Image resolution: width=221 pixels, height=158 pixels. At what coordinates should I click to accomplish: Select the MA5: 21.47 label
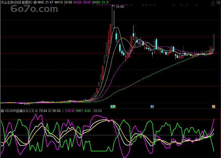pos(45,2)
